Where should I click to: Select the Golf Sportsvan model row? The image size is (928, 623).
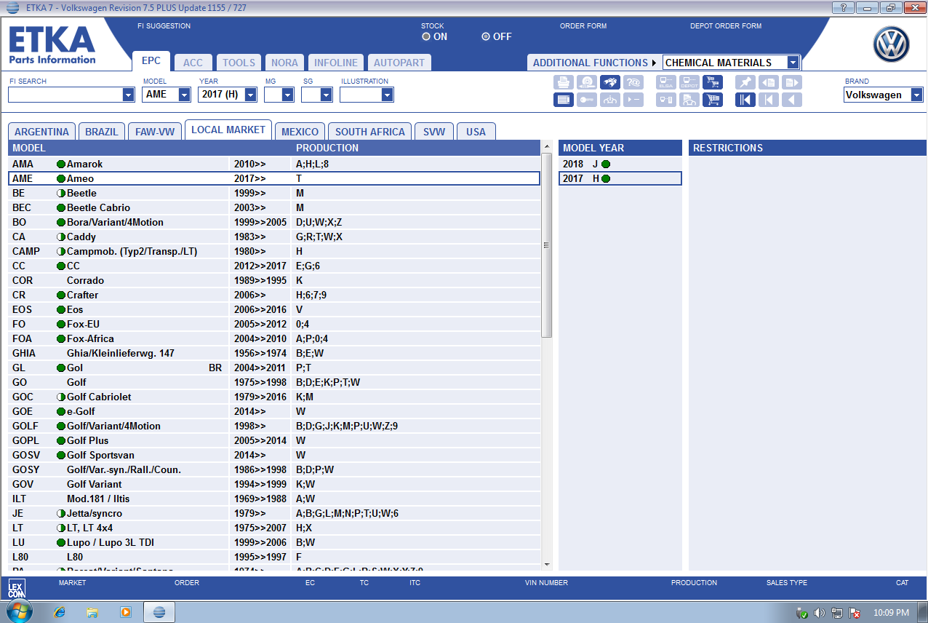274,455
